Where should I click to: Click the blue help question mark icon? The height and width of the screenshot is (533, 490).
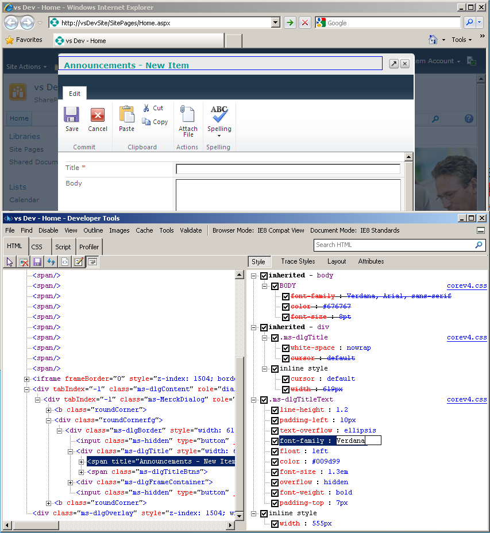click(469, 119)
